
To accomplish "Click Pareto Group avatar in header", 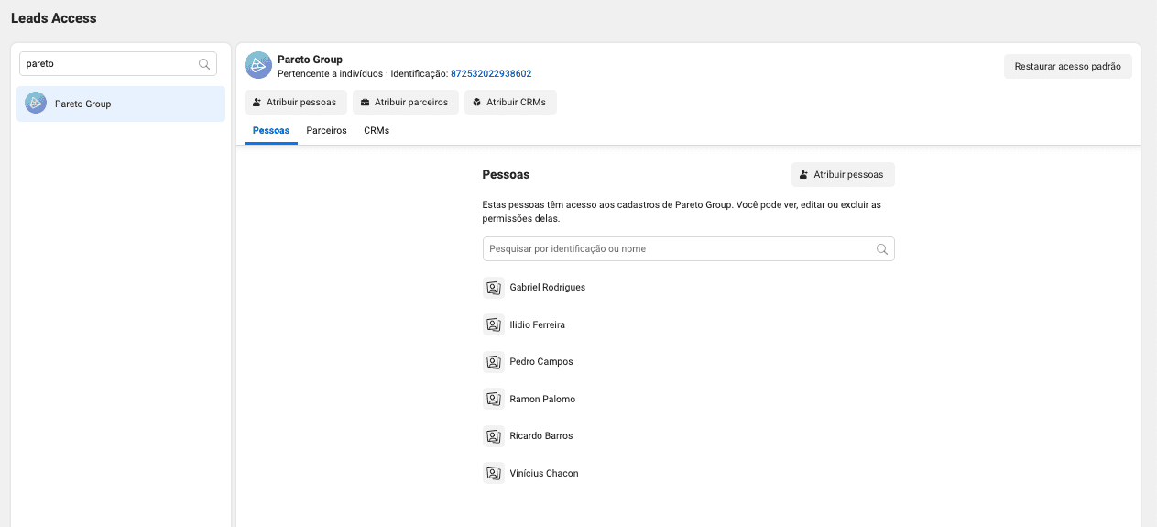I will pos(258,66).
